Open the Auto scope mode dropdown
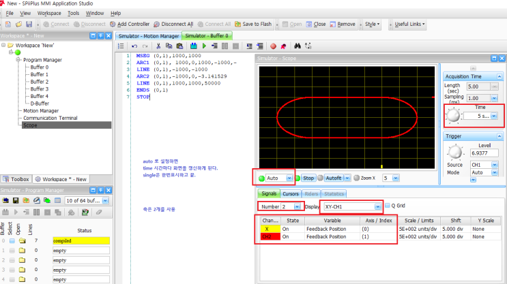 (x=290, y=178)
